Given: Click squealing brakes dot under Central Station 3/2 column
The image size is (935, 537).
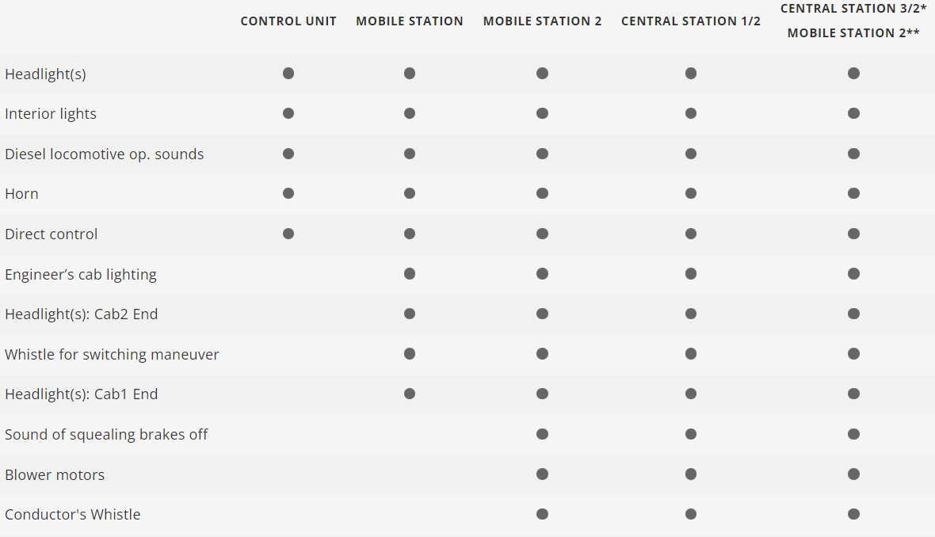Looking at the screenshot, I should click(x=853, y=434).
